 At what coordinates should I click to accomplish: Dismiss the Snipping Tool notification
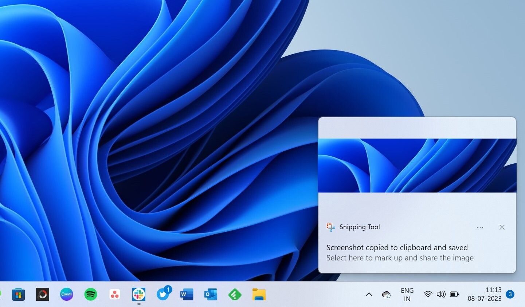pyautogui.click(x=502, y=227)
